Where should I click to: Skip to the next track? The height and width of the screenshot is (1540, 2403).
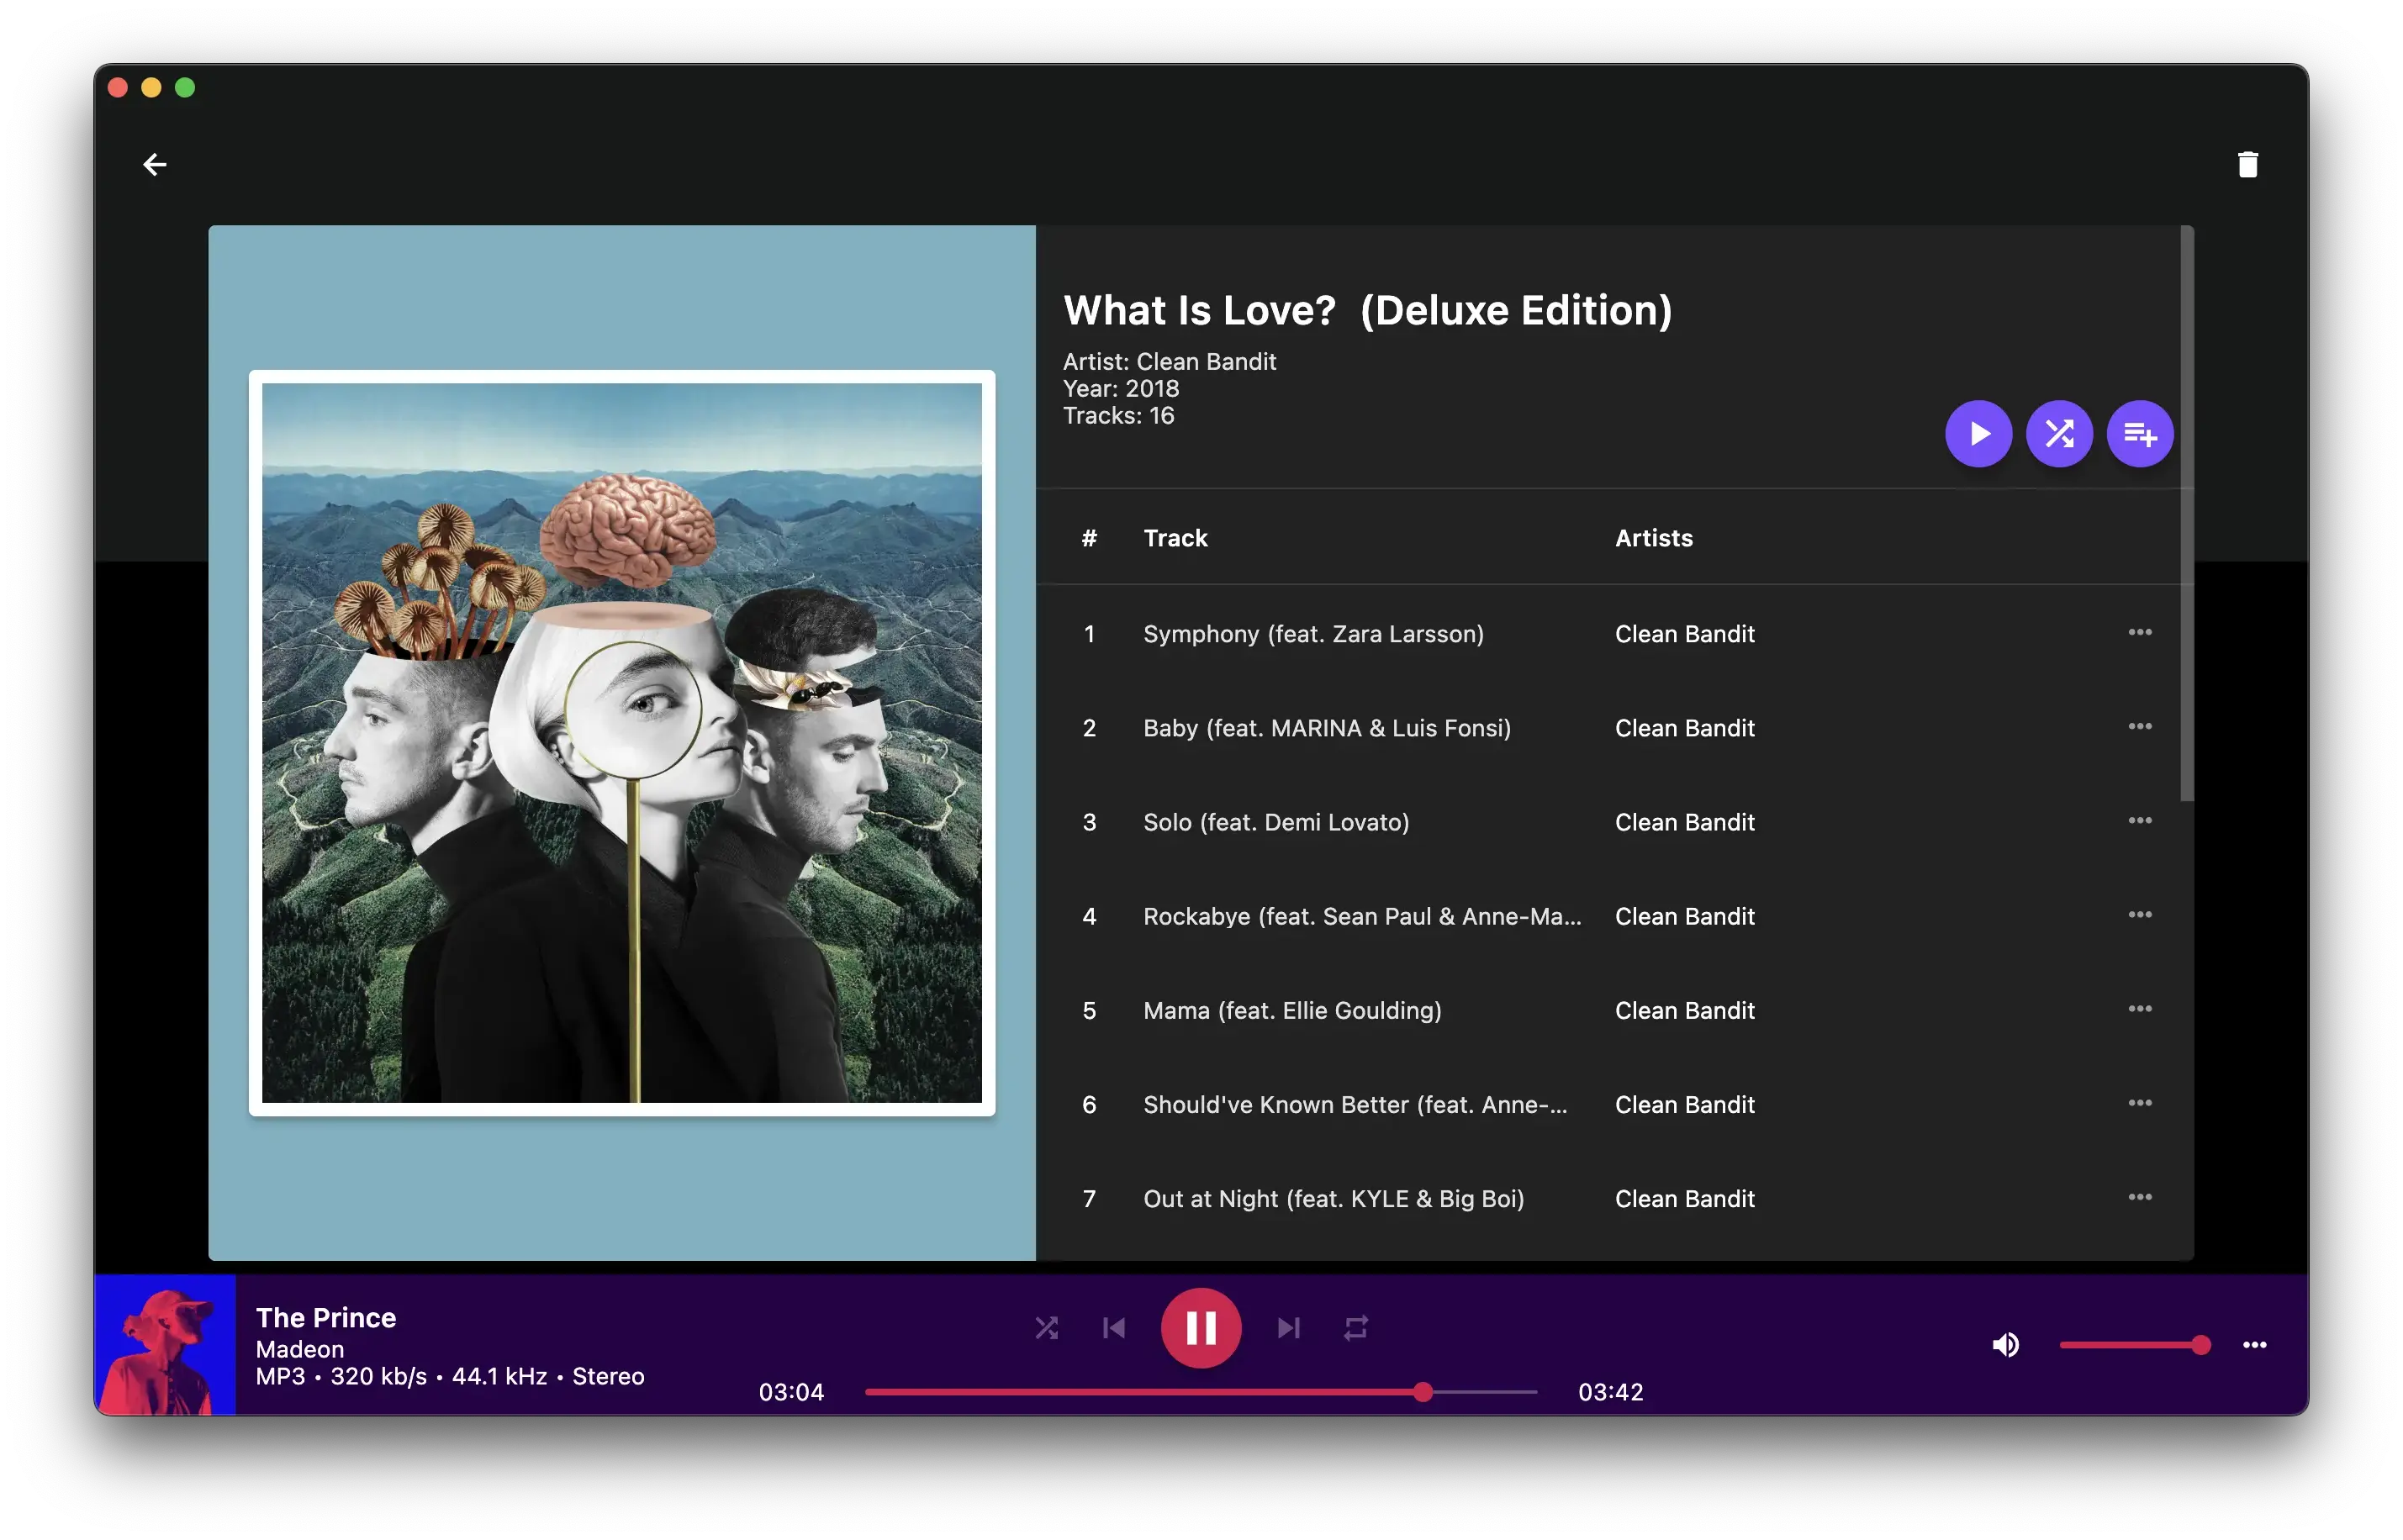click(x=1288, y=1328)
